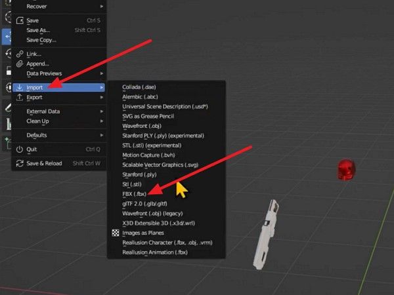The width and height of the screenshot is (394, 295).
Task: Select Link... menu entry
Action: pyautogui.click(x=59, y=54)
